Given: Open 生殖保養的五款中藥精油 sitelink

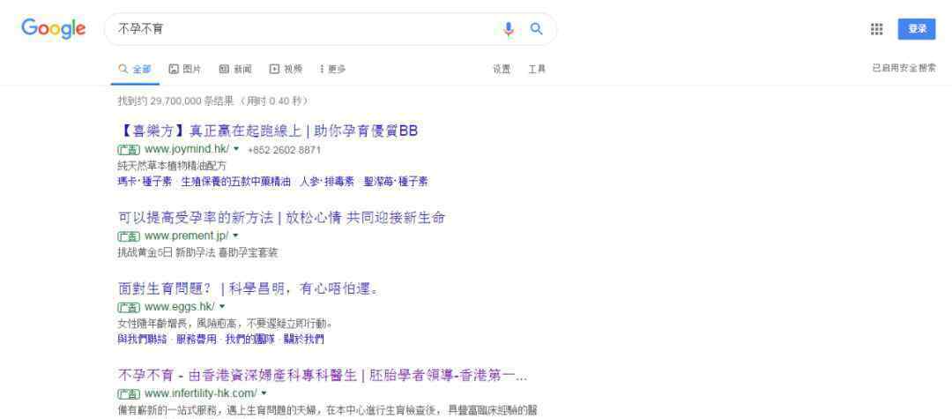Looking at the screenshot, I should [235, 182].
